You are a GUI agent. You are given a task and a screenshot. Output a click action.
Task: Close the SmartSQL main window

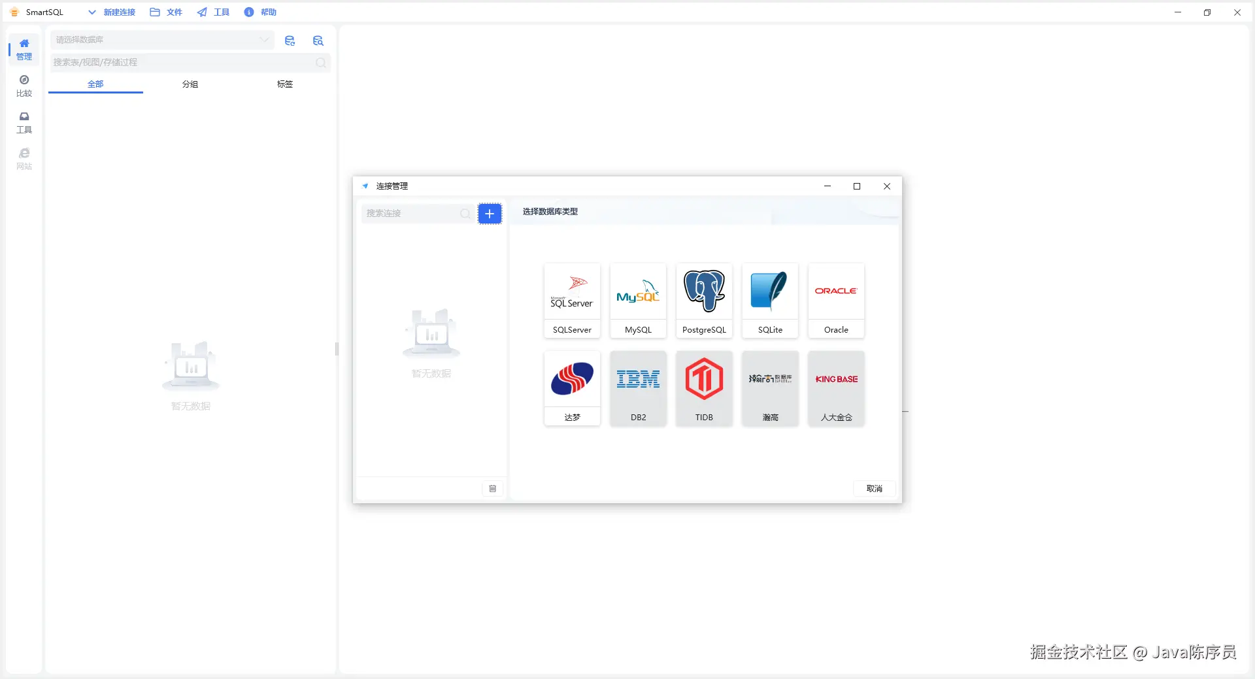click(1237, 12)
